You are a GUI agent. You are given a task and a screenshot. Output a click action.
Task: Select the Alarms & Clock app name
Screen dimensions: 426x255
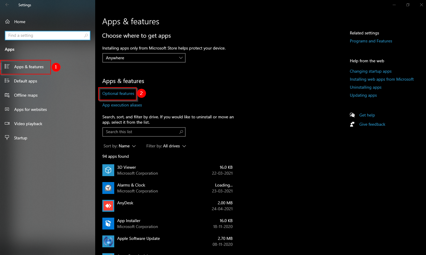(131, 185)
